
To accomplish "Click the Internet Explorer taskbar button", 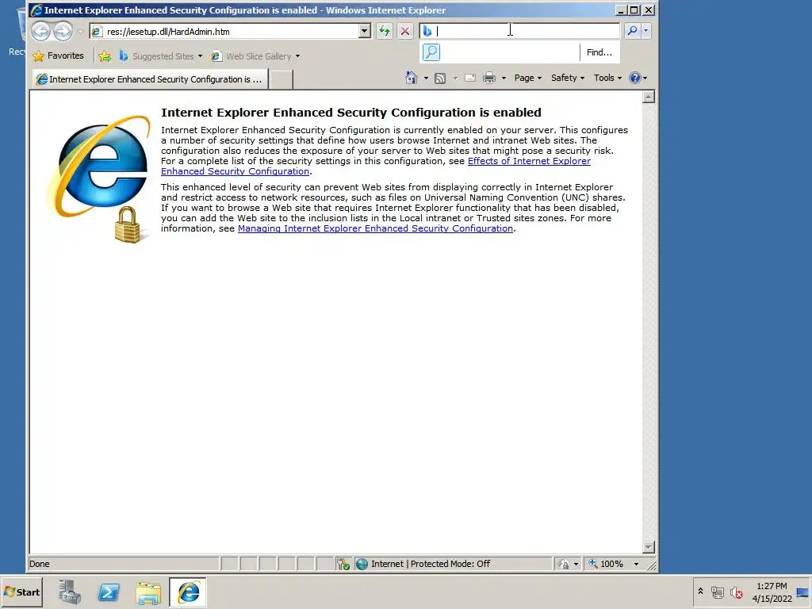I will click(188, 592).
